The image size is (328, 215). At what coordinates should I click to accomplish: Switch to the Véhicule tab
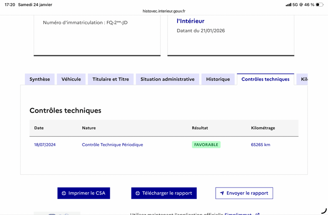71,79
